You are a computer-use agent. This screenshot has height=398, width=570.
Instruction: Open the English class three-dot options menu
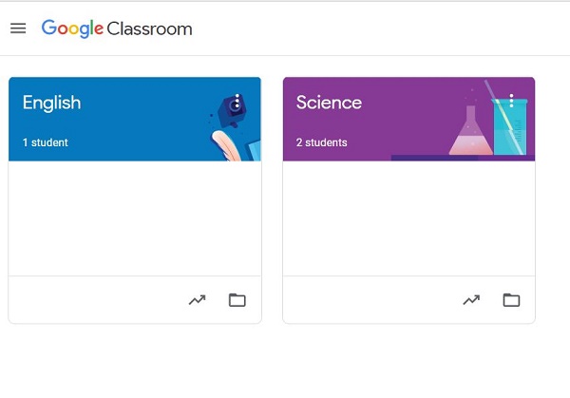point(237,101)
